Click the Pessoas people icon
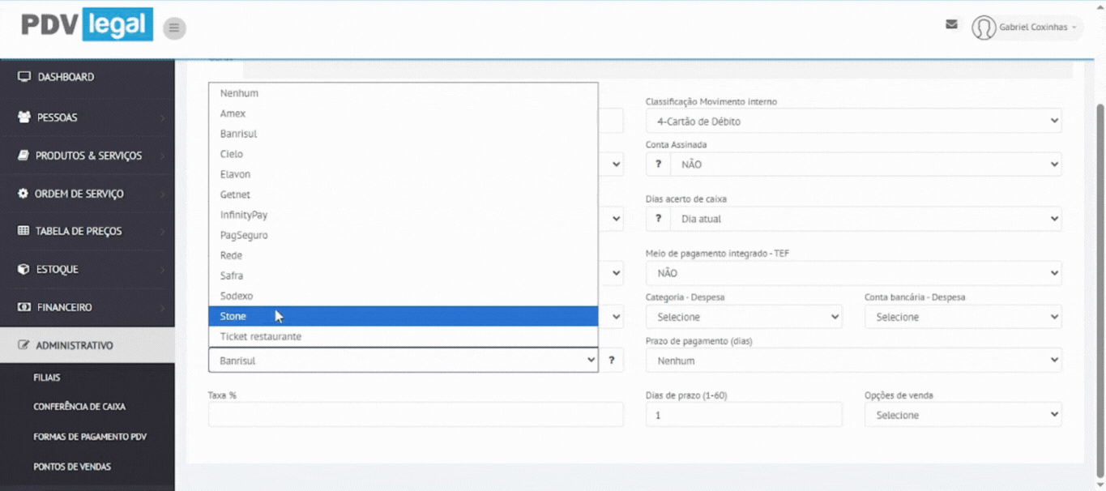The height and width of the screenshot is (491, 1106). click(23, 117)
